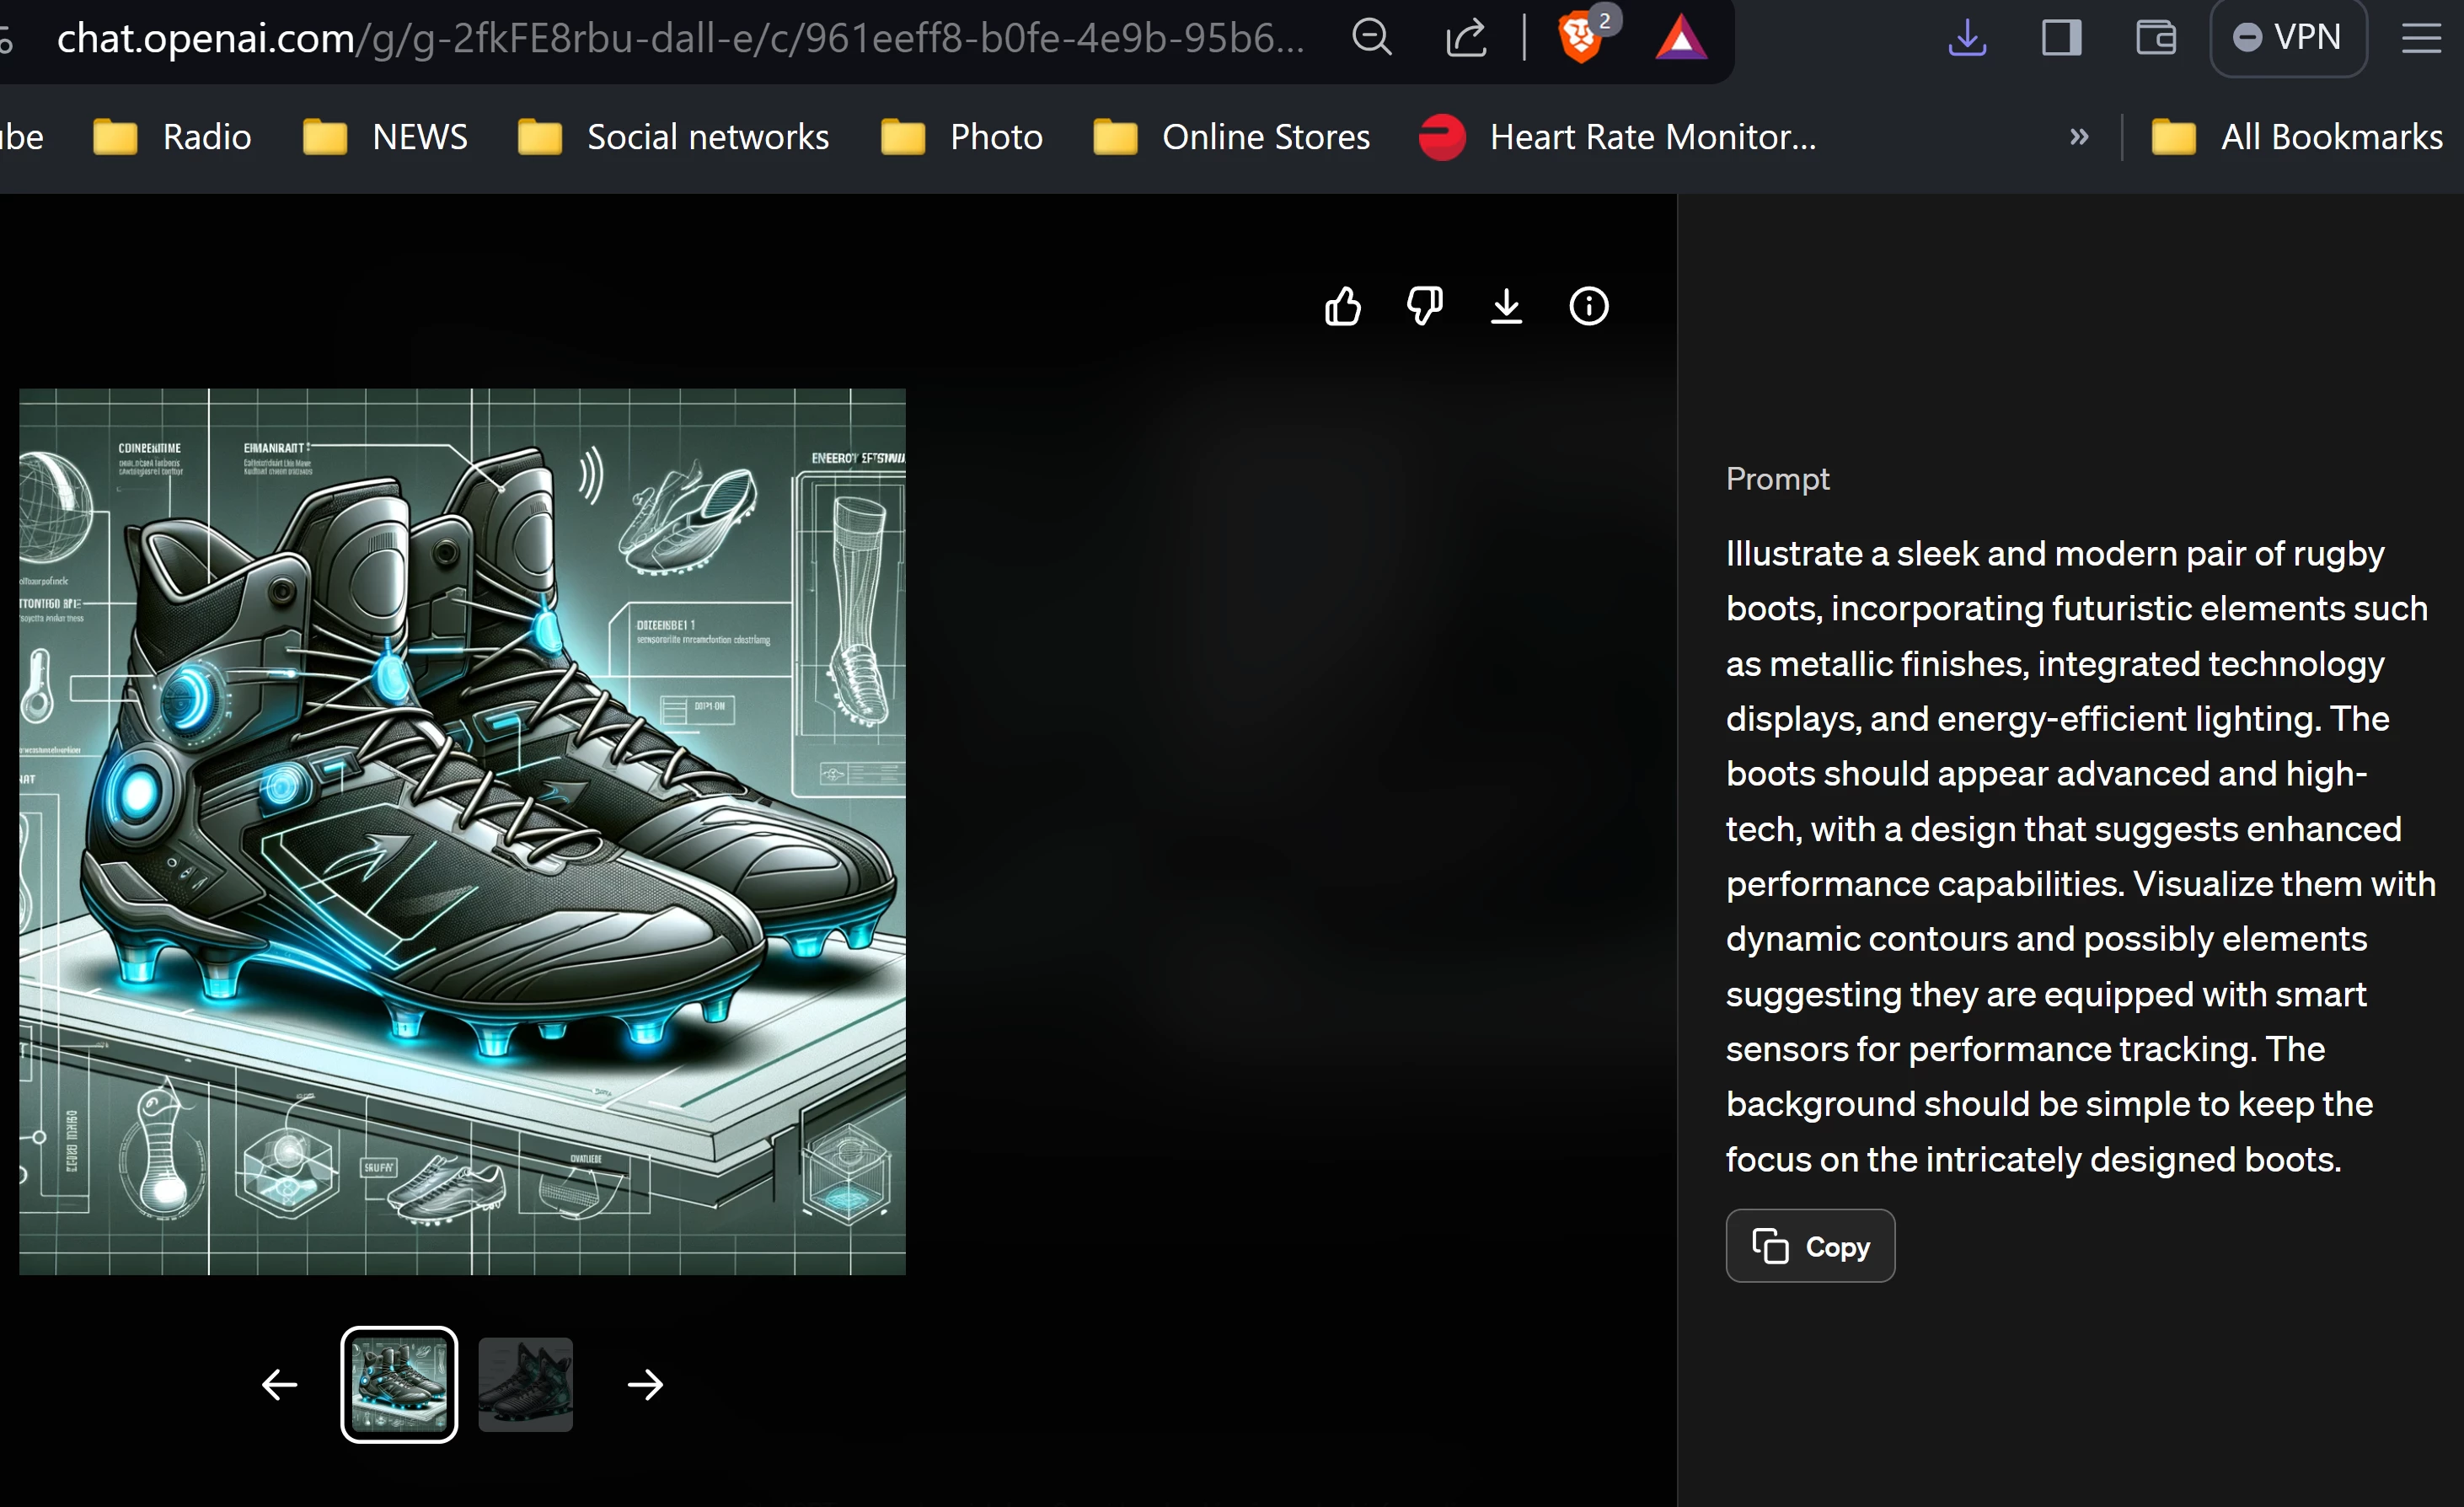2464x1507 pixels.
Task: Open the image info icon
Action: click(1589, 306)
